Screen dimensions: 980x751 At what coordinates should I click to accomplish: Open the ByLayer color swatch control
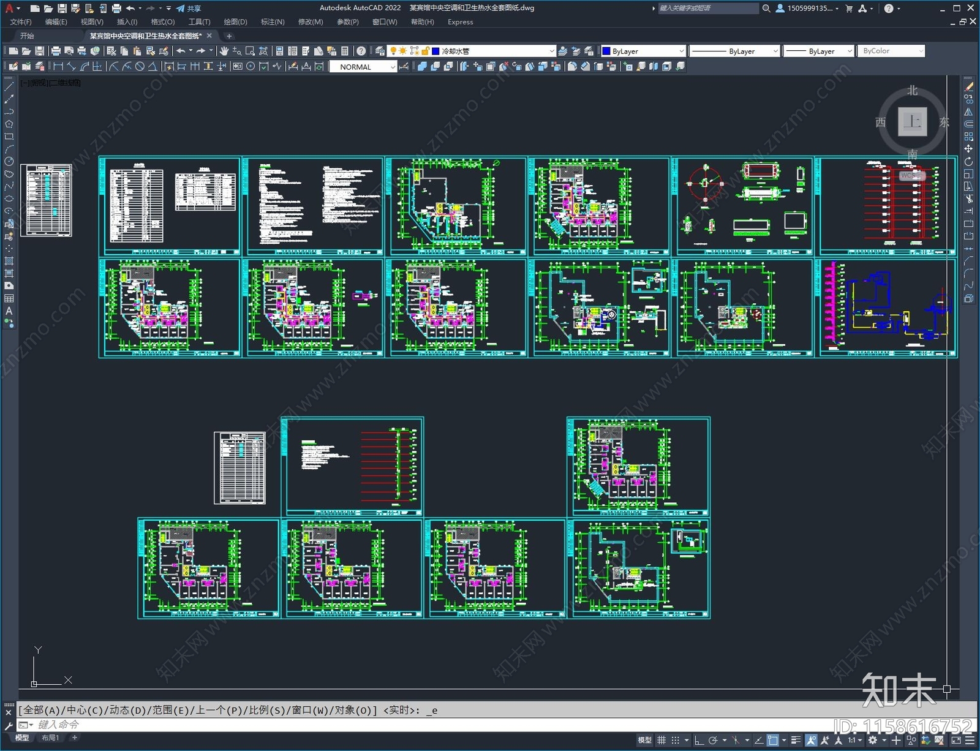point(643,51)
